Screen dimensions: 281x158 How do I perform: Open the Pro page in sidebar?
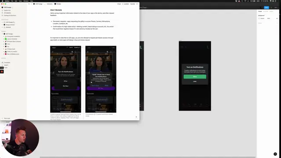(8, 47)
